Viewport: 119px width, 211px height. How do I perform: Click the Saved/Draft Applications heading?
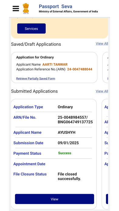[x=36, y=44]
